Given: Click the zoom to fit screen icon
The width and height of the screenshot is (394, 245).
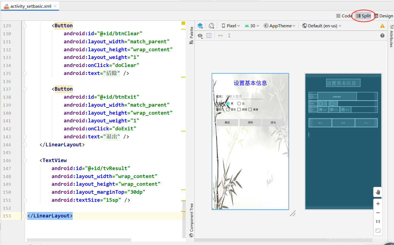Looking at the screenshot, I should coord(378,231).
